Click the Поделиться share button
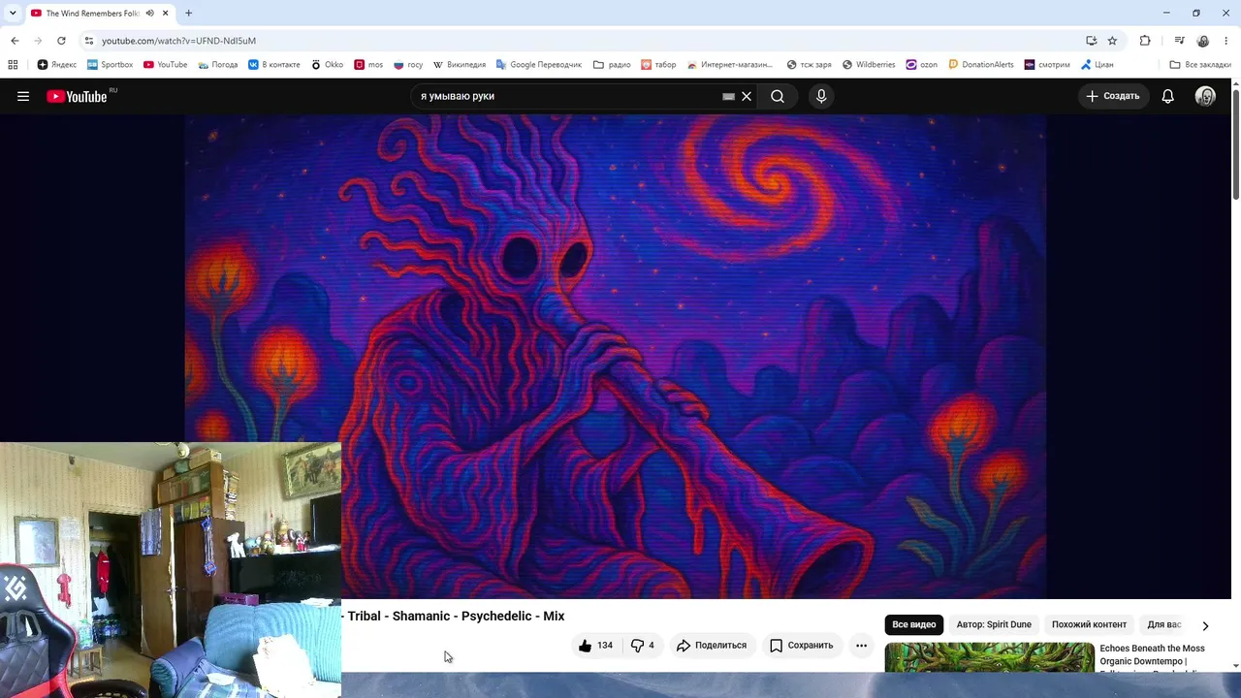 712,645
